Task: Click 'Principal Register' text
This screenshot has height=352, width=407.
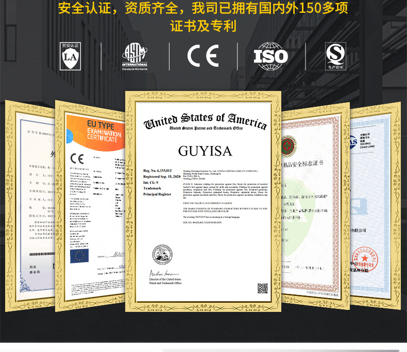Action: 157,194
